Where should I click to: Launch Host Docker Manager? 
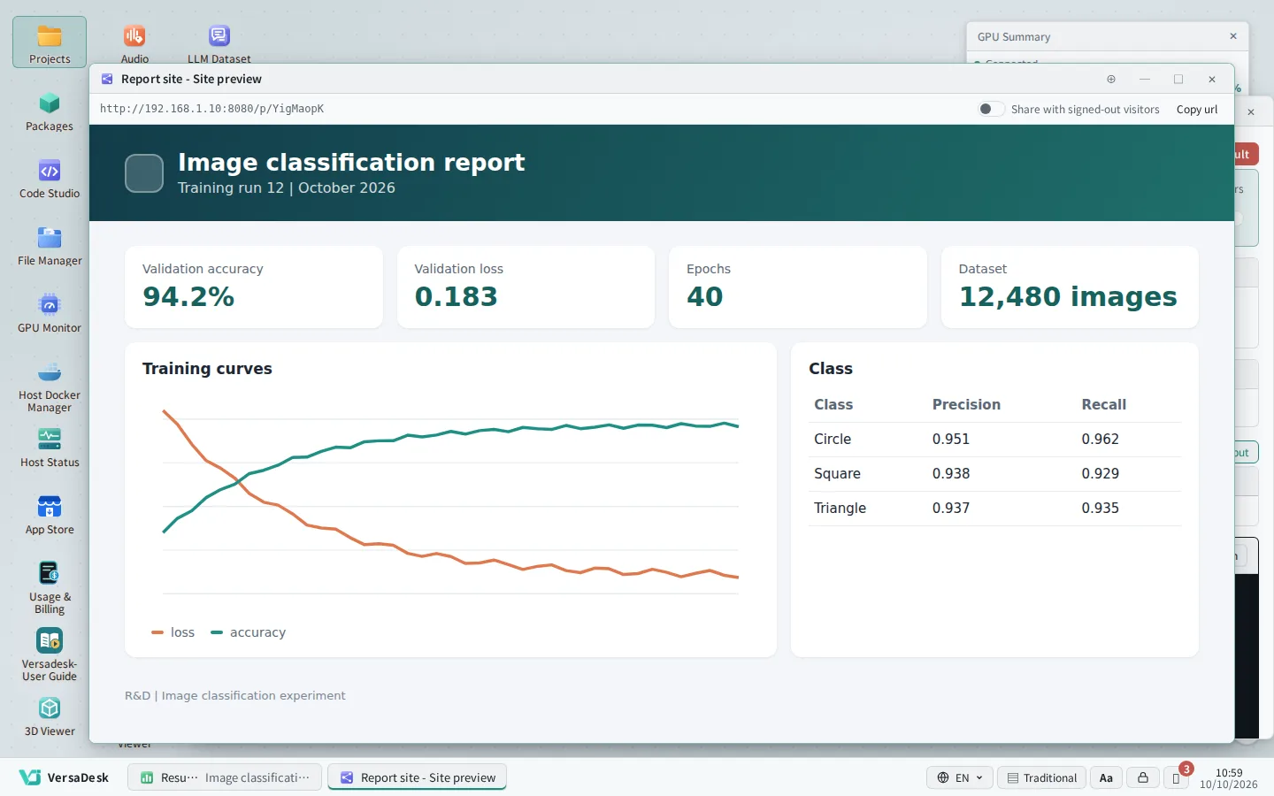click(x=50, y=387)
